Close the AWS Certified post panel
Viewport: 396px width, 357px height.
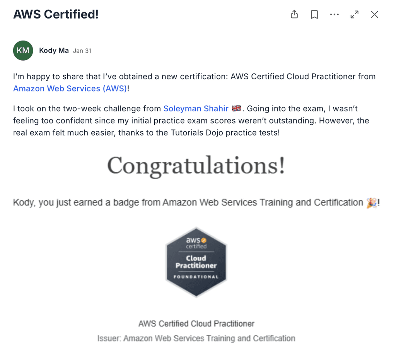pyautogui.click(x=374, y=14)
